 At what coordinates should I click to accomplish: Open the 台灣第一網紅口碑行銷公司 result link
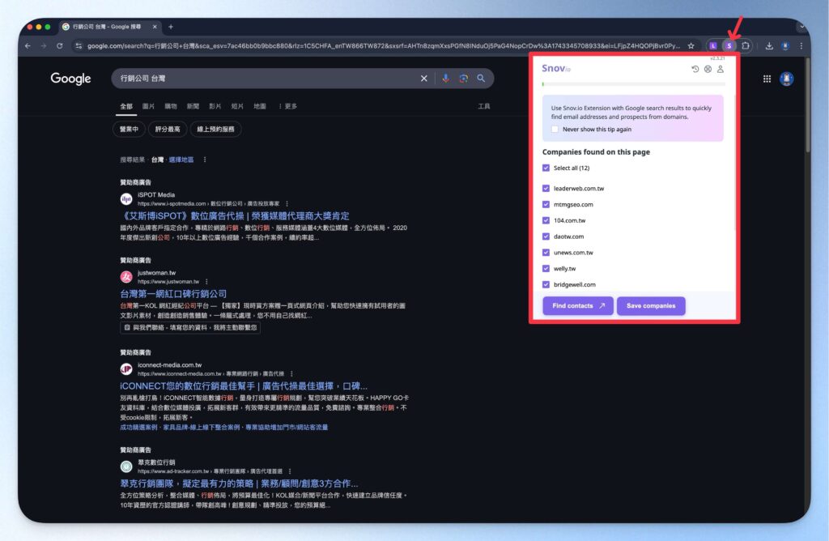(x=173, y=294)
